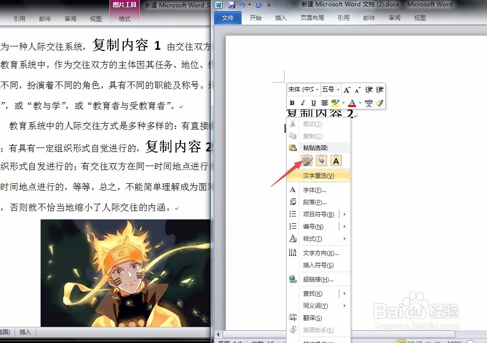Click the paragraph icon beside 段落

[292, 202]
